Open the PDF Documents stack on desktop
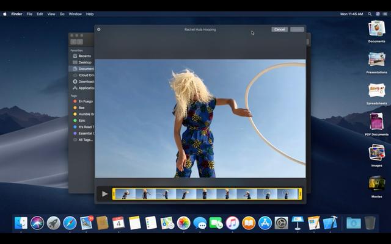Image resolution: width=391 pixels, height=244 pixels. (376, 121)
